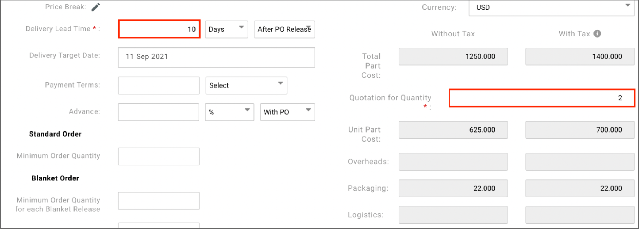The height and width of the screenshot is (229, 639).
Task: Open the Days unit dropdown
Action: (226, 29)
